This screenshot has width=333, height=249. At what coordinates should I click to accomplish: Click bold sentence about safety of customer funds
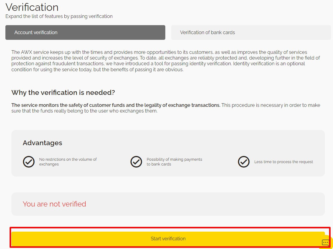(x=116, y=105)
